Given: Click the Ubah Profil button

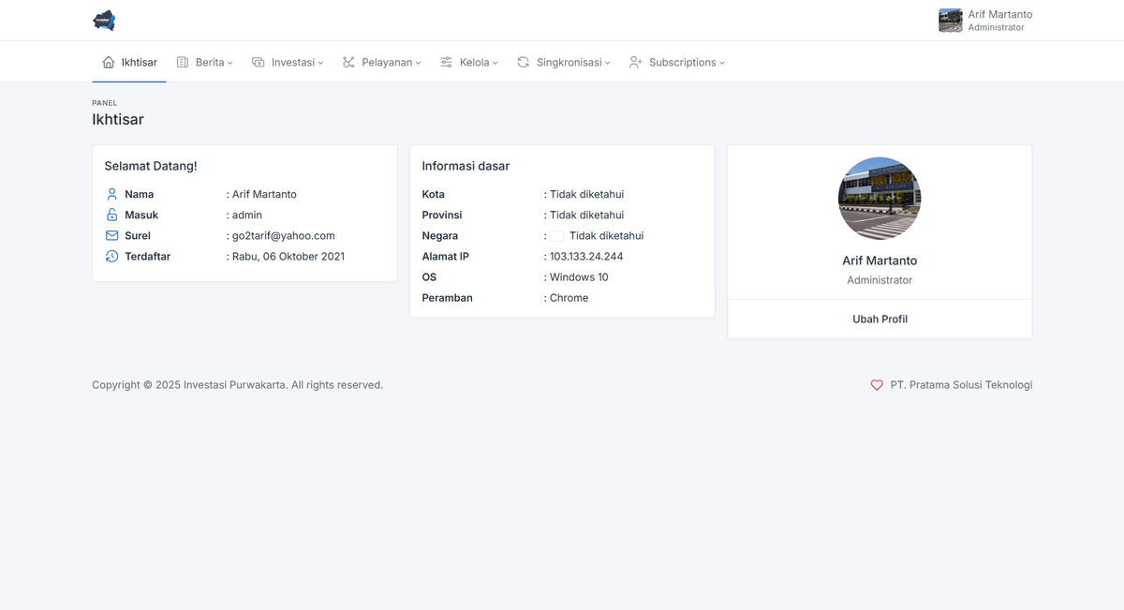Looking at the screenshot, I should (x=880, y=319).
